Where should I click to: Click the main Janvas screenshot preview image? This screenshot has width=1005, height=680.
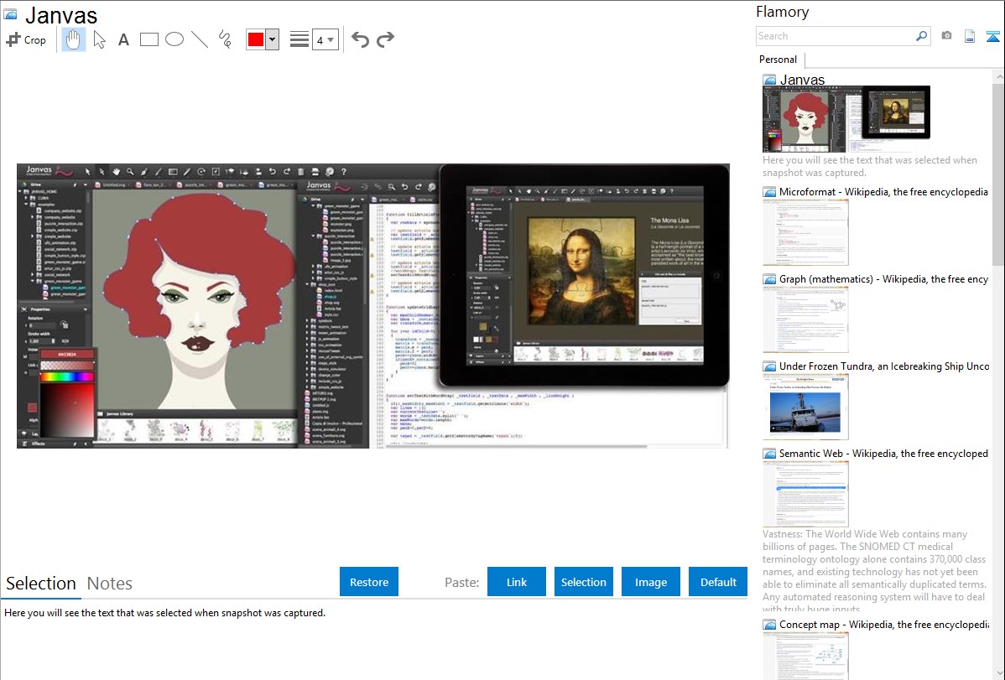(373, 306)
